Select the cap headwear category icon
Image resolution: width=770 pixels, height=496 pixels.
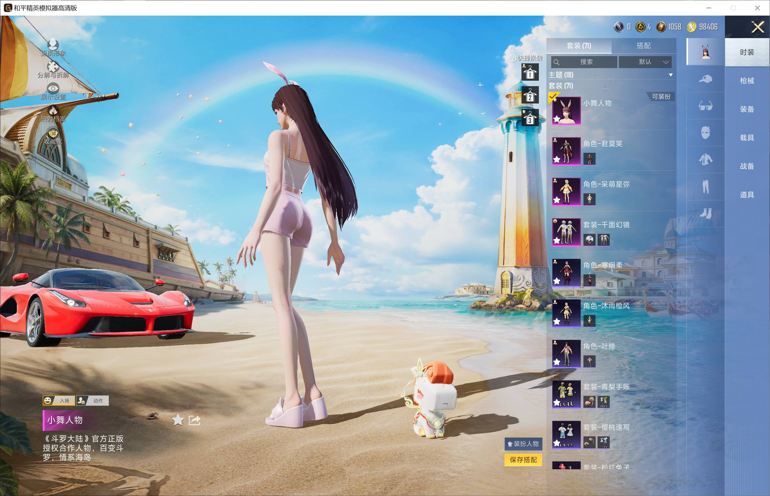coord(706,79)
